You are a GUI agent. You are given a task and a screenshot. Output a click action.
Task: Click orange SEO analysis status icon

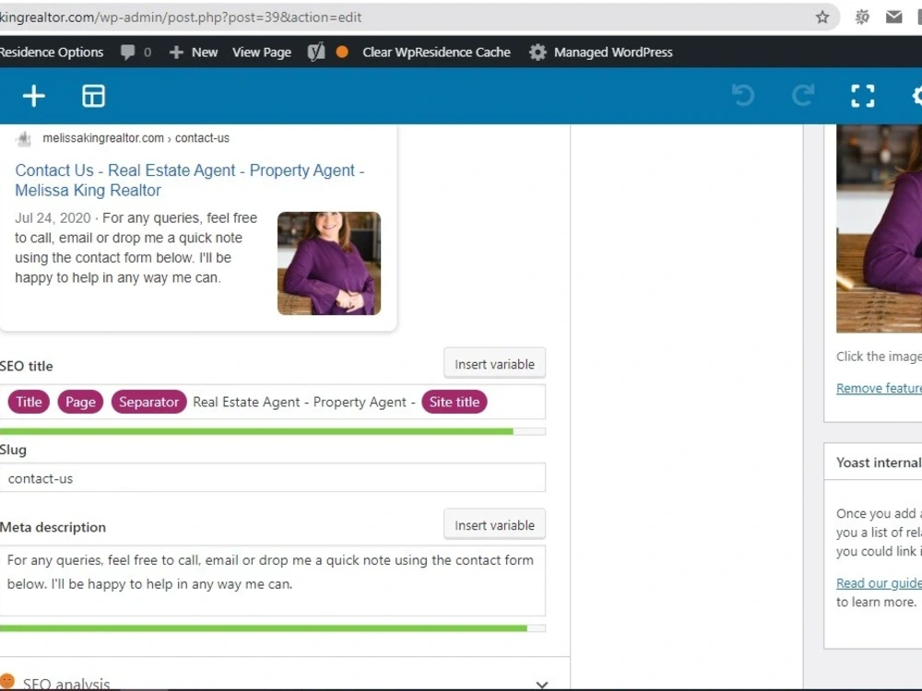click(x=7, y=681)
